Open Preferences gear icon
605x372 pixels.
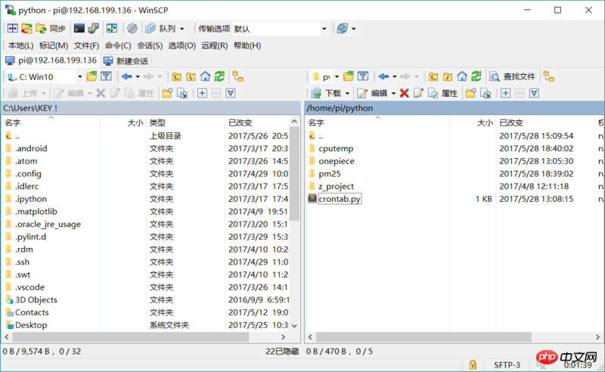point(132,29)
